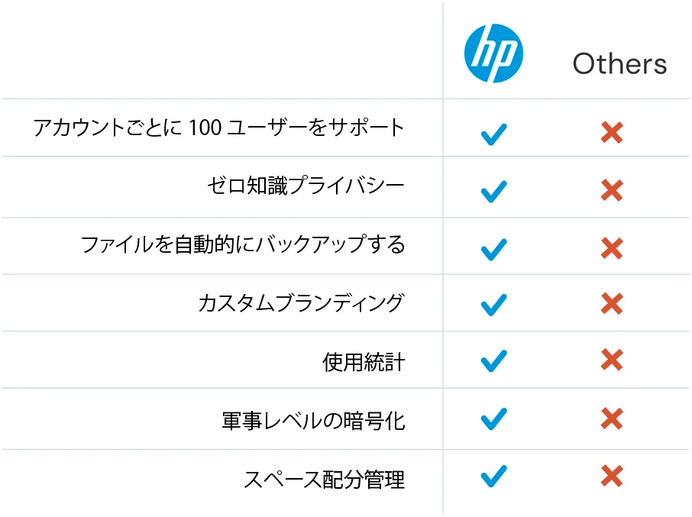Click HP checkmark for 使用統計
The height and width of the screenshot is (517, 692).
[x=494, y=360]
